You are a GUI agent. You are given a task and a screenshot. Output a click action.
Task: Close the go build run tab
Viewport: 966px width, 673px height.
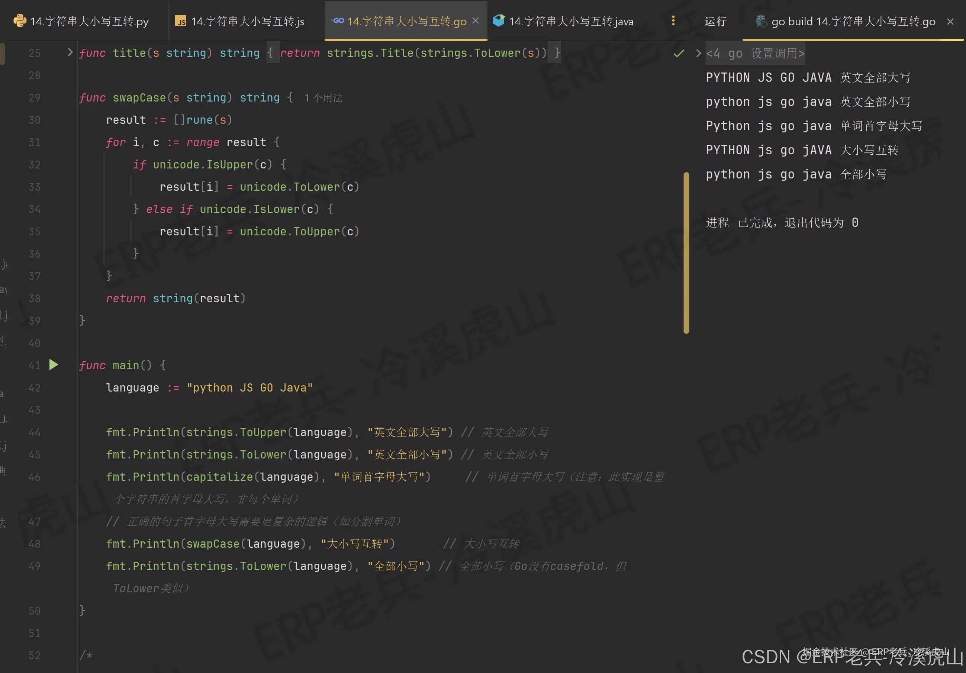pos(950,22)
